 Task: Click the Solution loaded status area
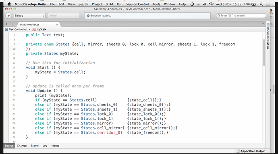pos(147,16)
